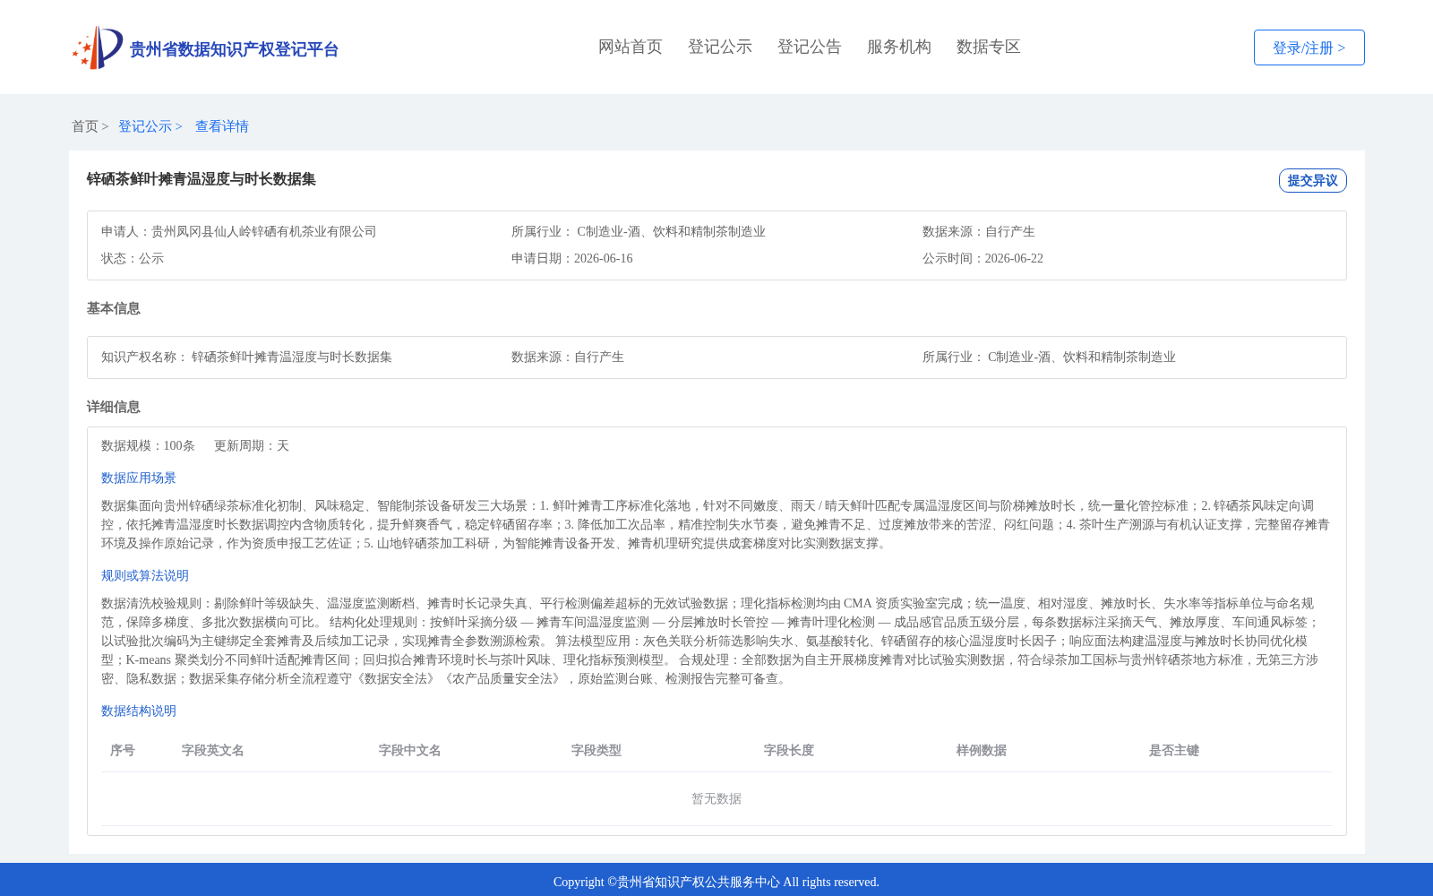Select 数据专区 in the top menu
Image resolution: width=1433 pixels, height=896 pixels.
point(989,47)
